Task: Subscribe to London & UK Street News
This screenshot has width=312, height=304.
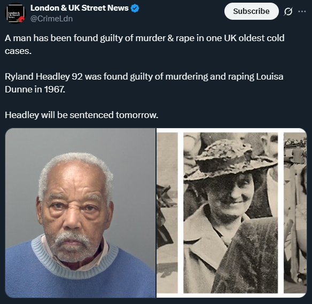Action: pos(251,11)
